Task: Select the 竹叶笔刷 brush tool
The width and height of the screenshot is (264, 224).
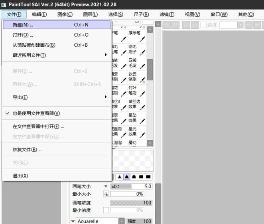Action: [x=137, y=91]
